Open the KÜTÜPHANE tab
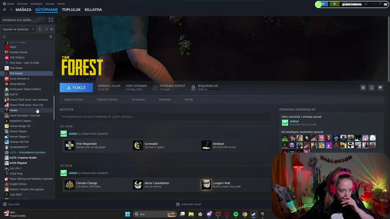Viewport: 390px width, 219px height. pos(47,10)
